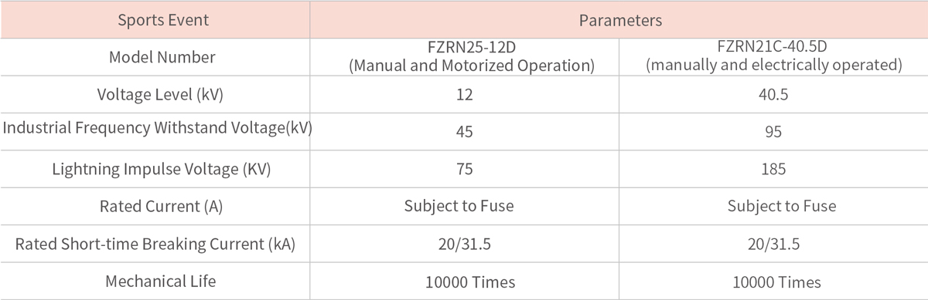
Task: Select the FZRN21C-40.5D model cell
Action: tap(774, 57)
